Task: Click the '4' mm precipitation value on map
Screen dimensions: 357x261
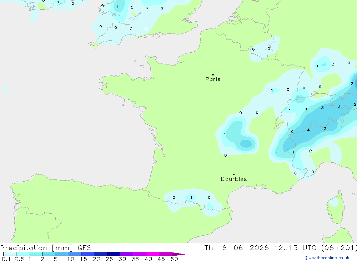Action: [x=308, y=130]
